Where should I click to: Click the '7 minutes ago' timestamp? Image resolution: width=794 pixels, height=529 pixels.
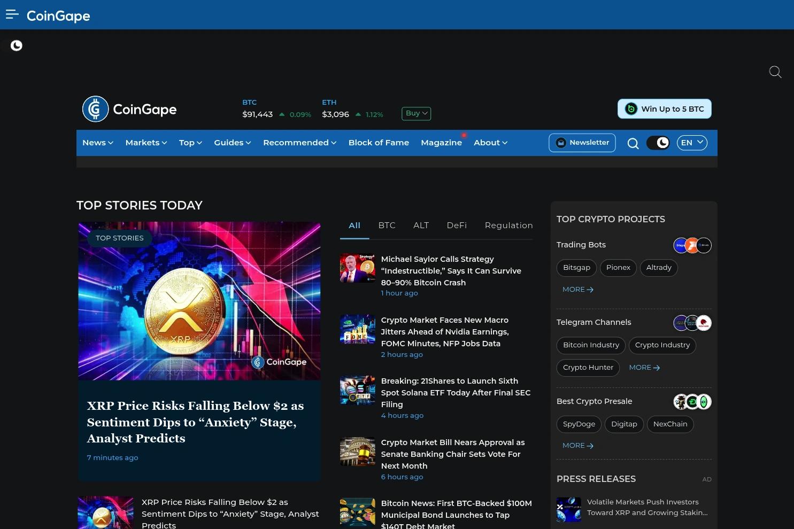(x=113, y=458)
